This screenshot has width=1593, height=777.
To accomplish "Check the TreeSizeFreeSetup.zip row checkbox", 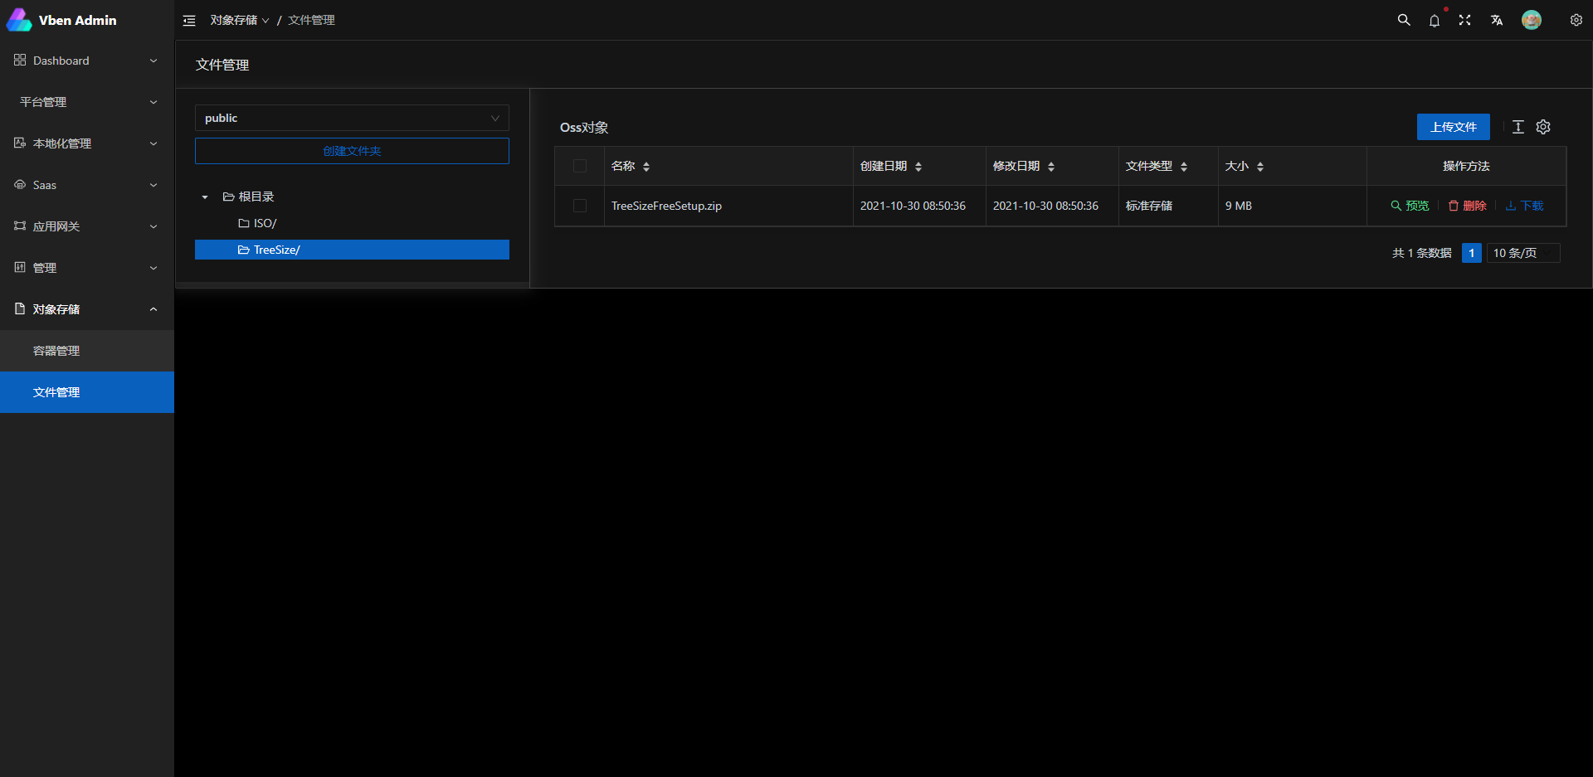I will point(580,206).
